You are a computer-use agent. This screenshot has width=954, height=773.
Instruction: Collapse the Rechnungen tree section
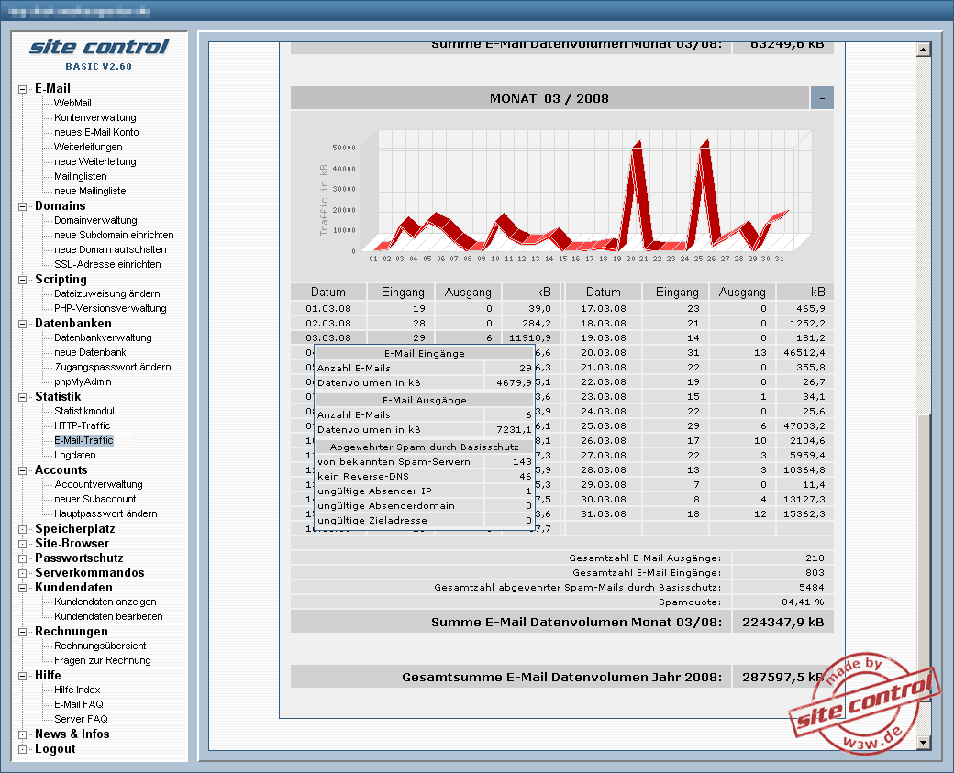tap(23, 632)
